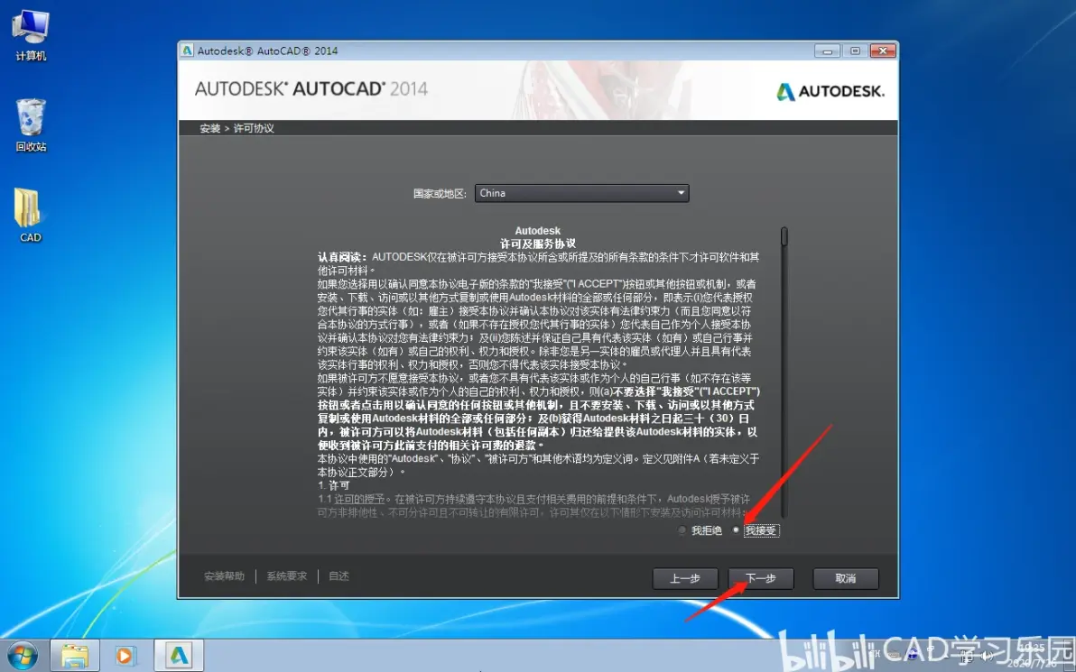Click the 下一步 button
Viewport: 1076px width, 672px height.
click(x=761, y=578)
